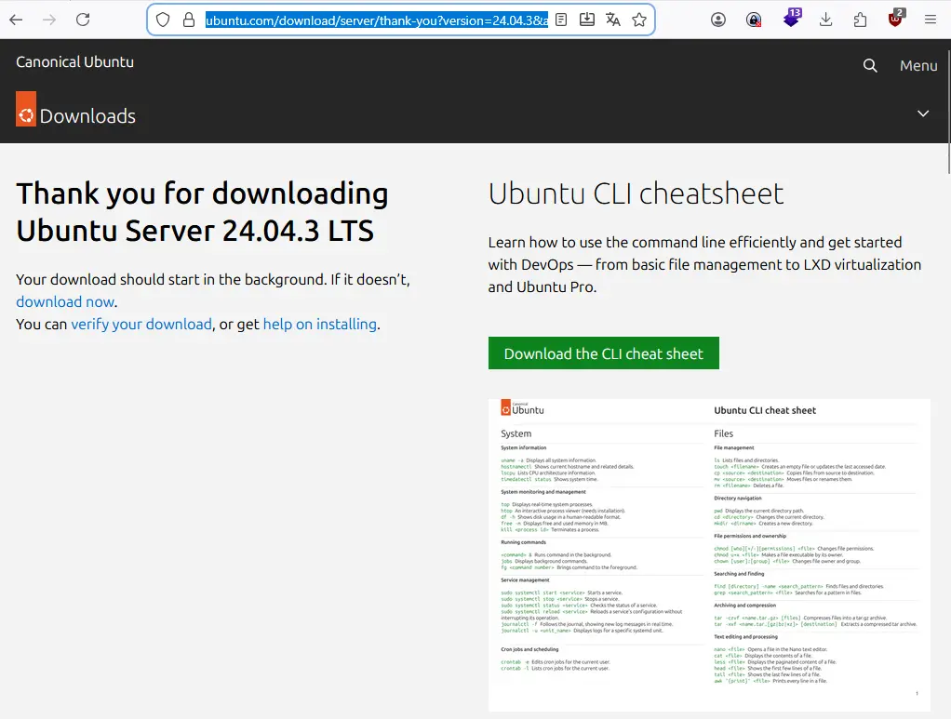Click the "download now" link
Viewport: 951px width, 719px height.
[x=65, y=301]
